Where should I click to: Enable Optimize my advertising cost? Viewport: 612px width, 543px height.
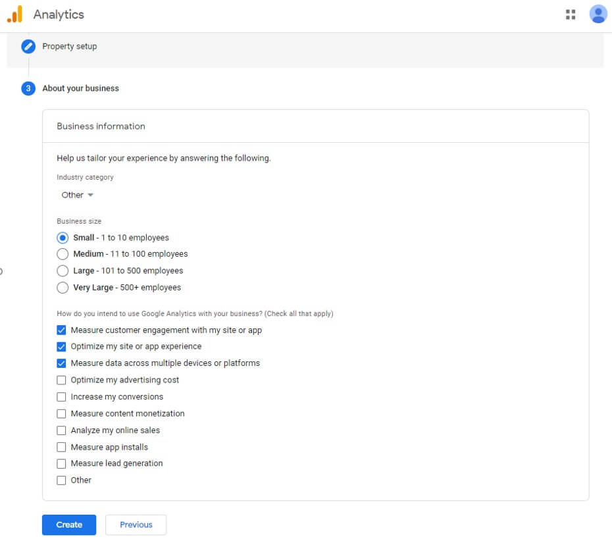tap(61, 380)
